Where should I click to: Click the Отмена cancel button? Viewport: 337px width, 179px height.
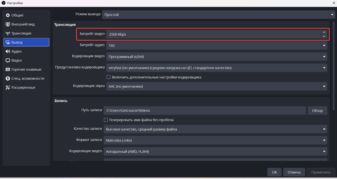[294, 172]
